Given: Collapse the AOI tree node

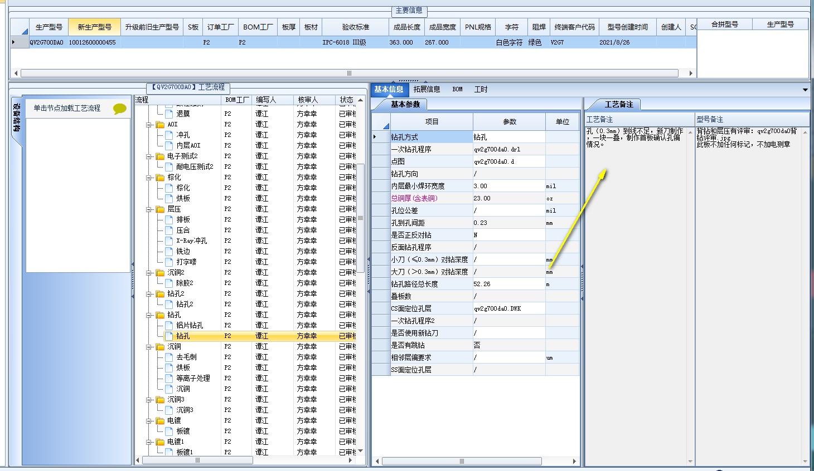Looking at the screenshot, I should (149, 124).
